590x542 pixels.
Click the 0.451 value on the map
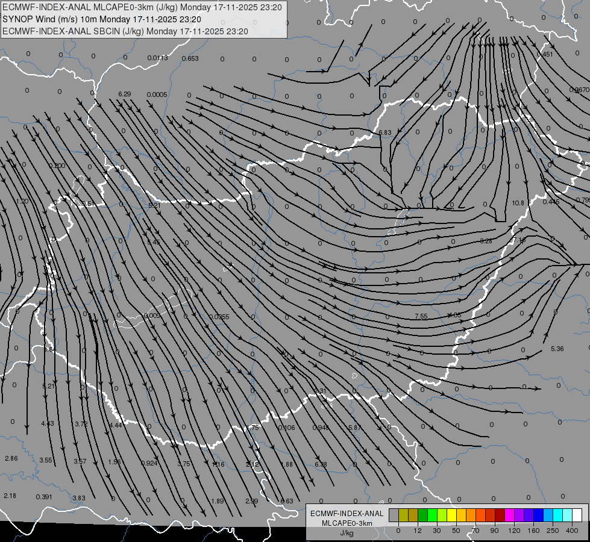click(x=544, y=54)
